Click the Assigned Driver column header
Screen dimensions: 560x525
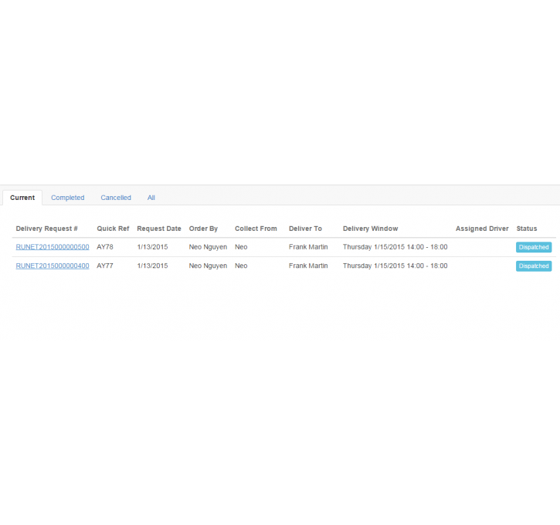click(482, 229)
